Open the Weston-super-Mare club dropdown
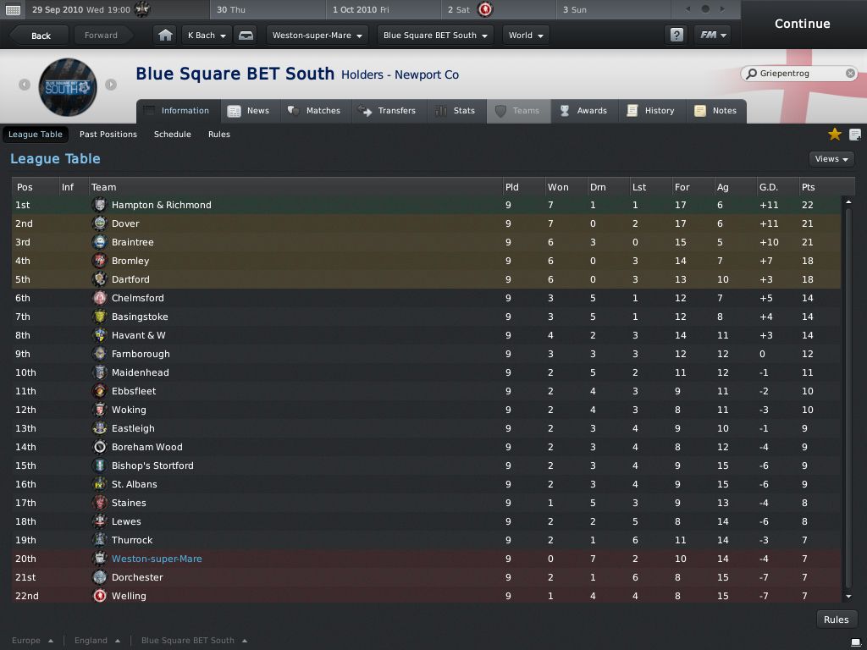The image size is (867, 650). [x=317, y=36]
